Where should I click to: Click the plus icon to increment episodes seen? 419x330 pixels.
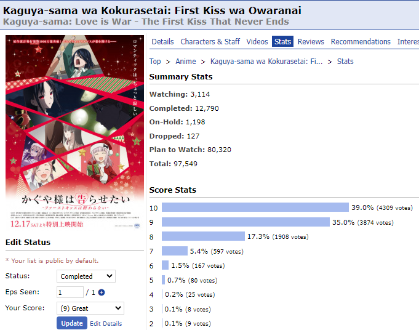(x=102, y=292)
